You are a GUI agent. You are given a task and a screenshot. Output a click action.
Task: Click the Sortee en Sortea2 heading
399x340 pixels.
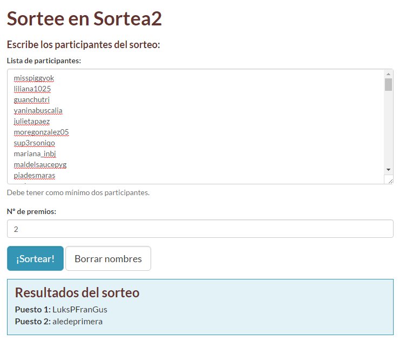(x=84, y=18)
